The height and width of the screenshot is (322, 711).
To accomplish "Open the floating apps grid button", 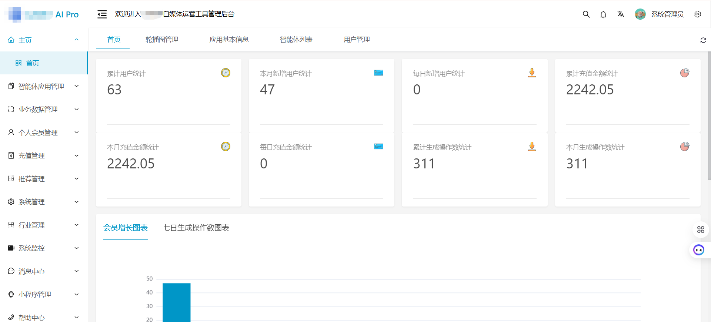I will coord(701,229).
